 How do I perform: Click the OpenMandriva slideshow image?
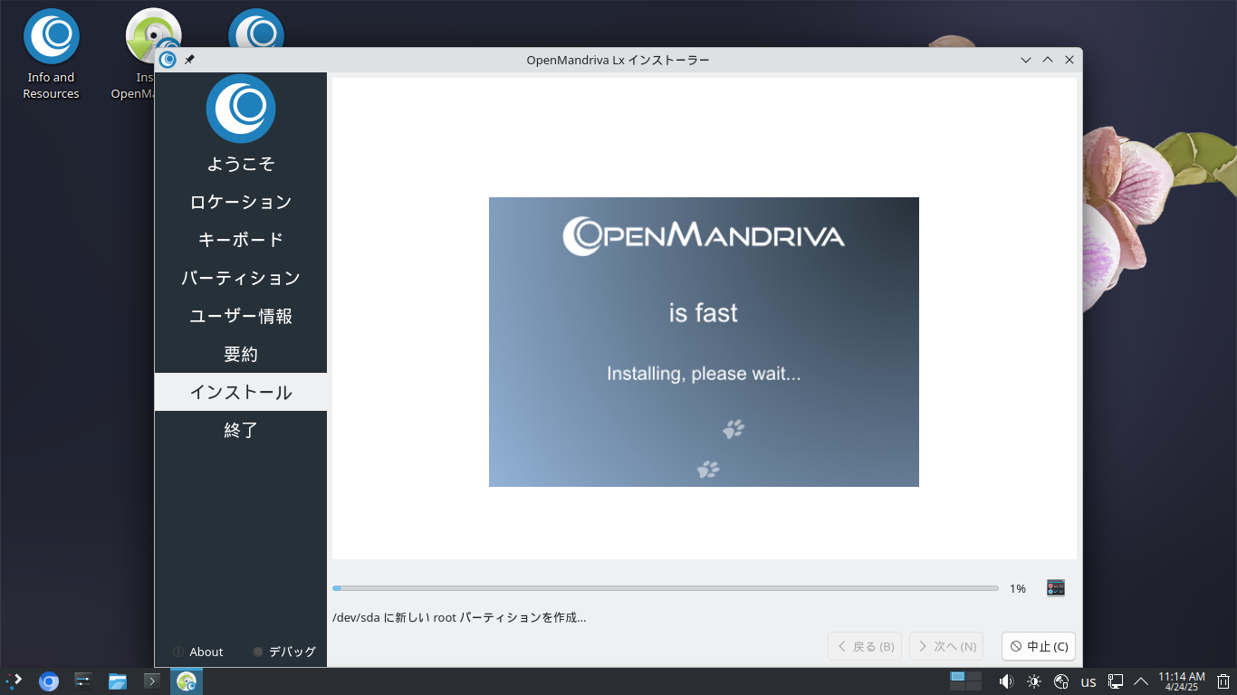(x=704, y=342)
